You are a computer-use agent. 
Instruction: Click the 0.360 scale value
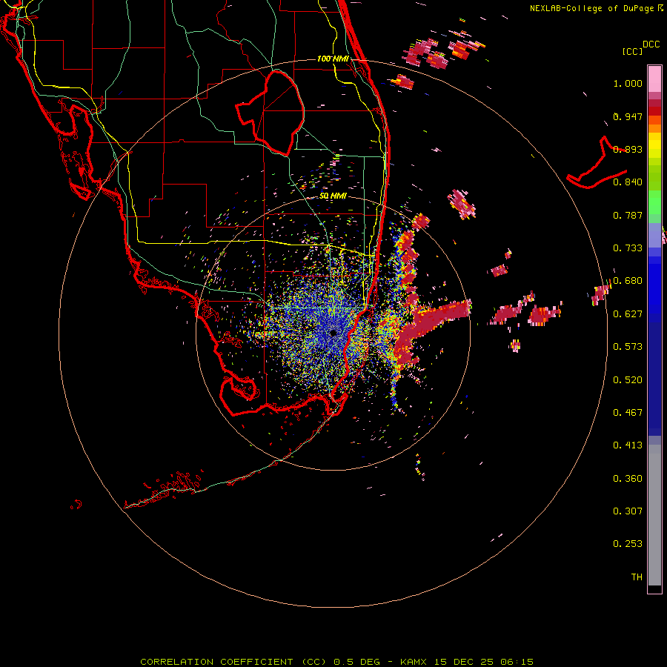coord(628,478)
